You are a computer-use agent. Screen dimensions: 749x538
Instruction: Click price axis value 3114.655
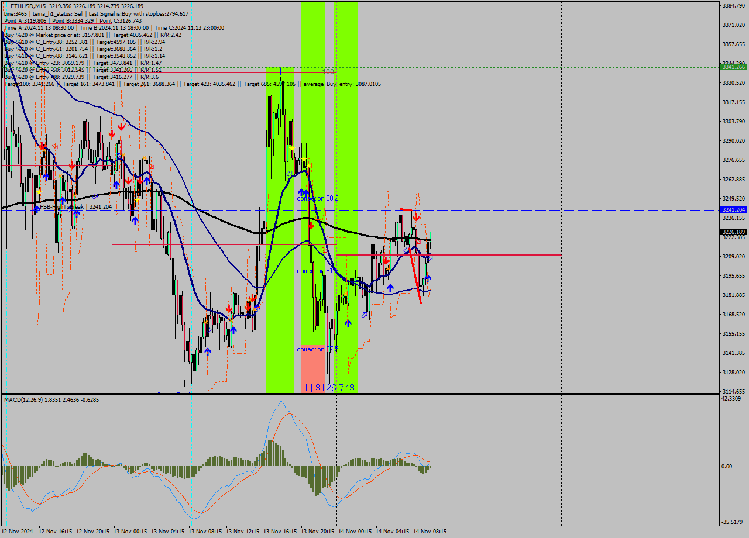click(x=733, y=391)
